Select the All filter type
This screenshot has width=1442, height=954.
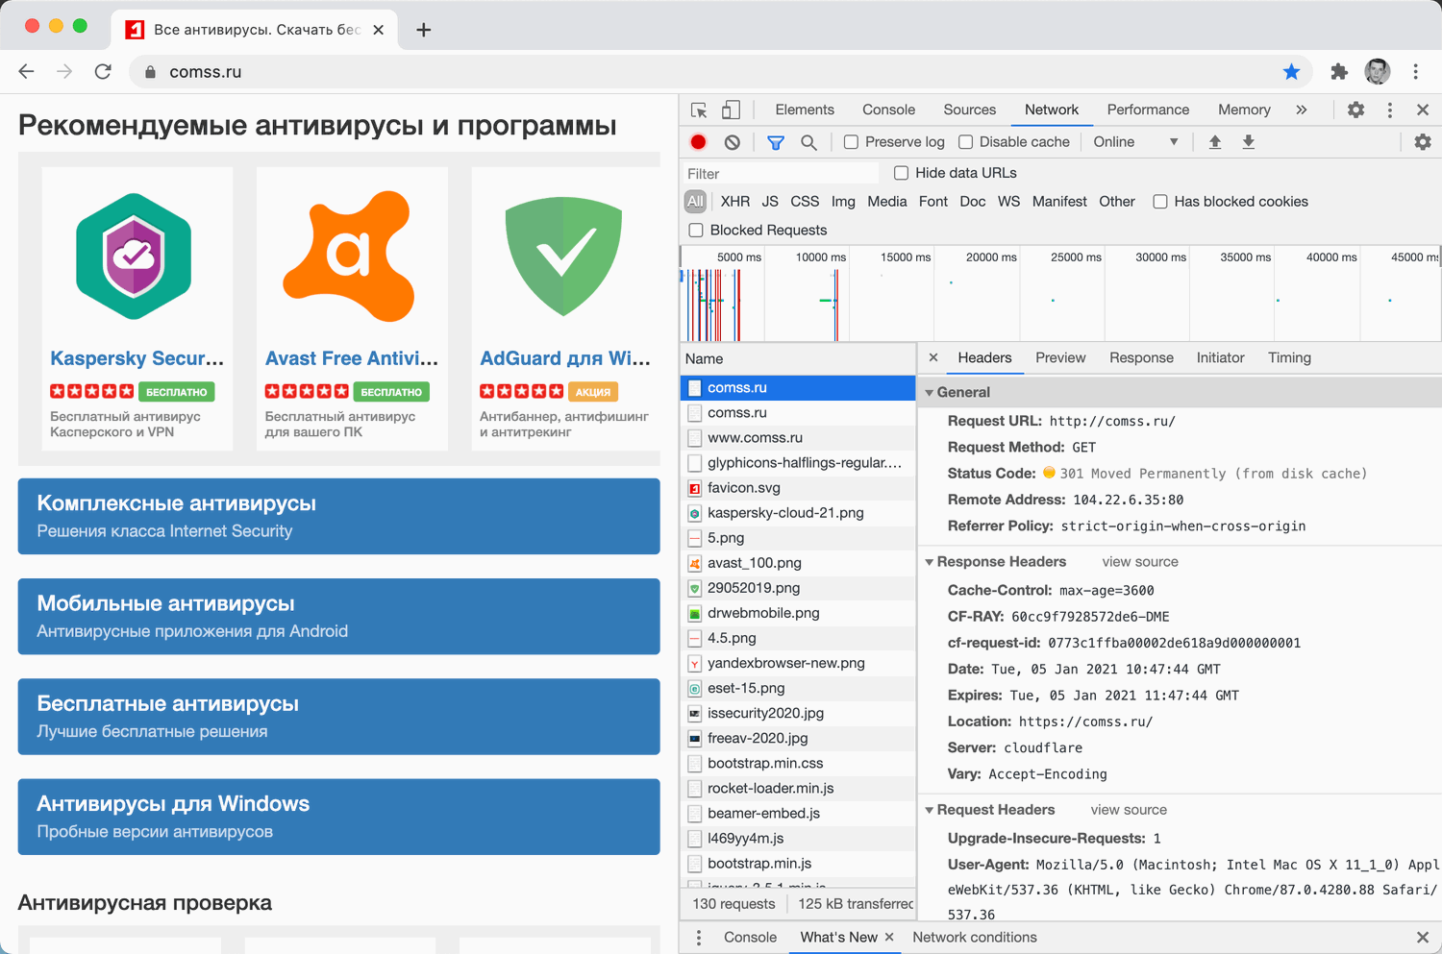[x=696, y=202]
